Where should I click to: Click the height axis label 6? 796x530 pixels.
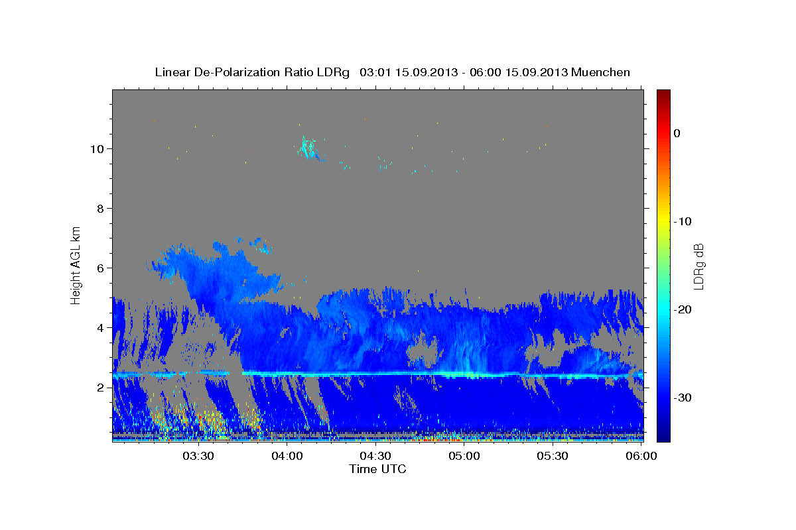coord(102,268)
